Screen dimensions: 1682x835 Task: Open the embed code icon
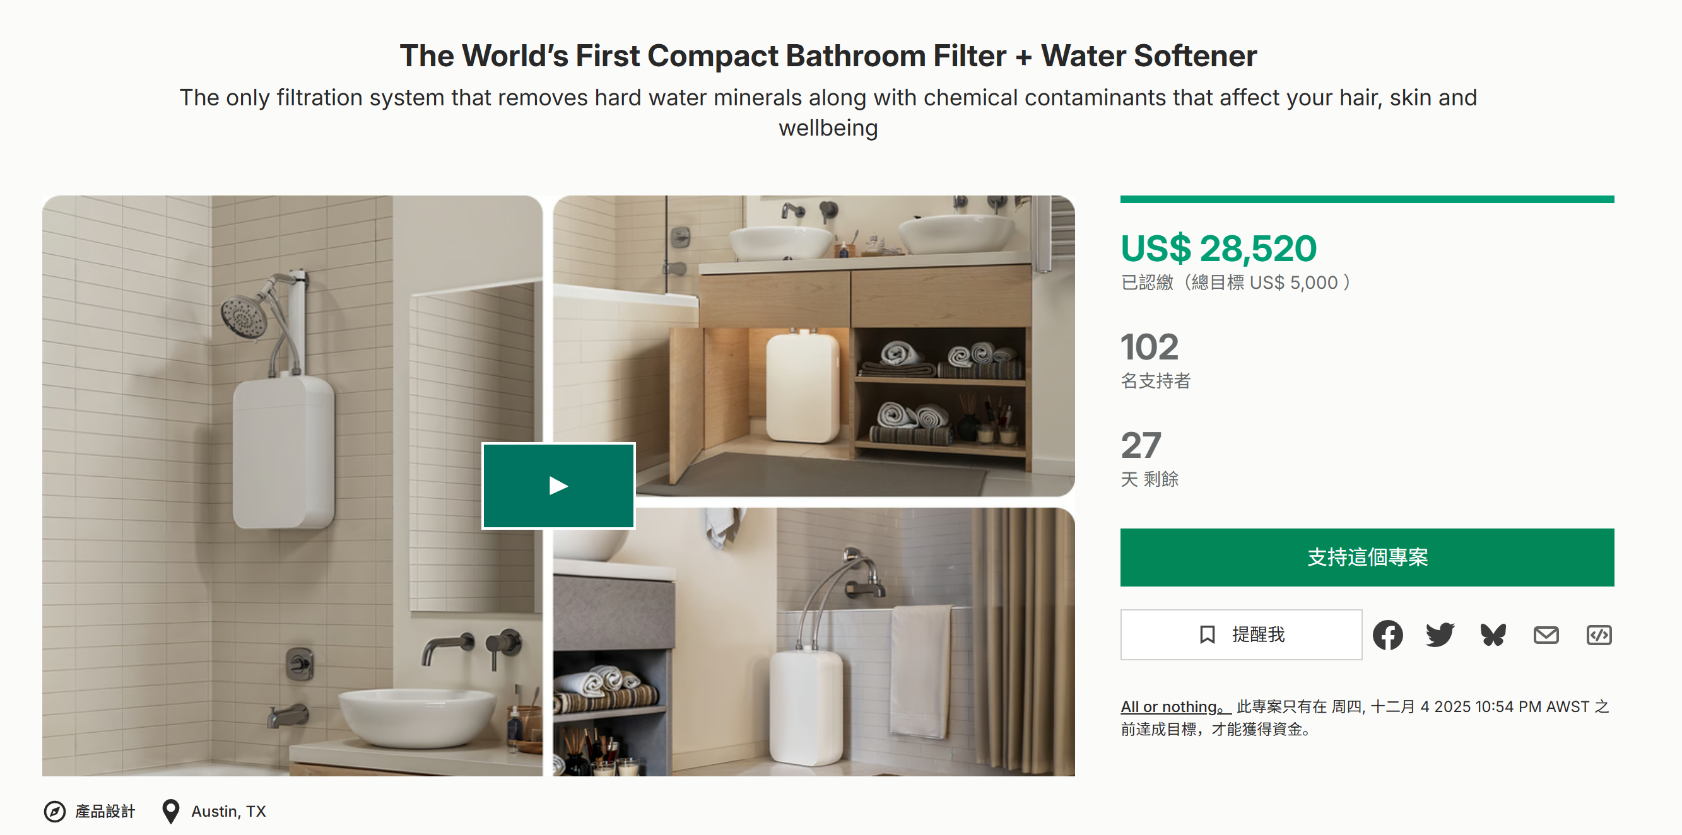click(1599, 634)
